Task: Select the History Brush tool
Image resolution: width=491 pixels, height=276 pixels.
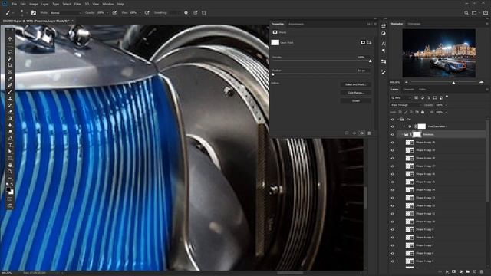Action: (10, 105)
